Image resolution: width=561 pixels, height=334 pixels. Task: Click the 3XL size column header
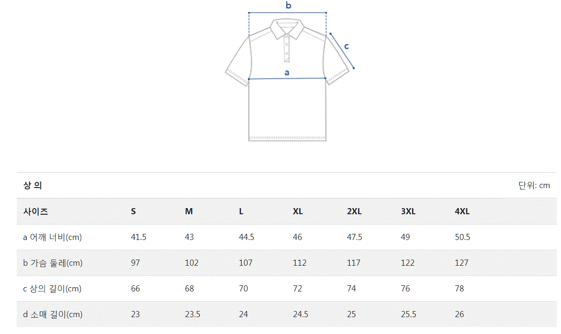tap(408, 211)
